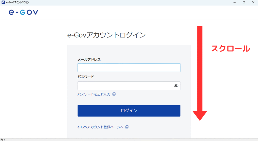Viewport: 258px width, 141px height.
Task: Click the 完了 status bar text
Action: [x=3, y=140]
